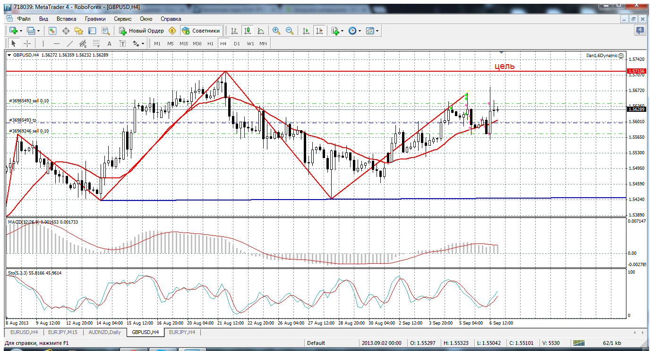
Task: Select the crosshair cursor tool
Action: [27, 43]
